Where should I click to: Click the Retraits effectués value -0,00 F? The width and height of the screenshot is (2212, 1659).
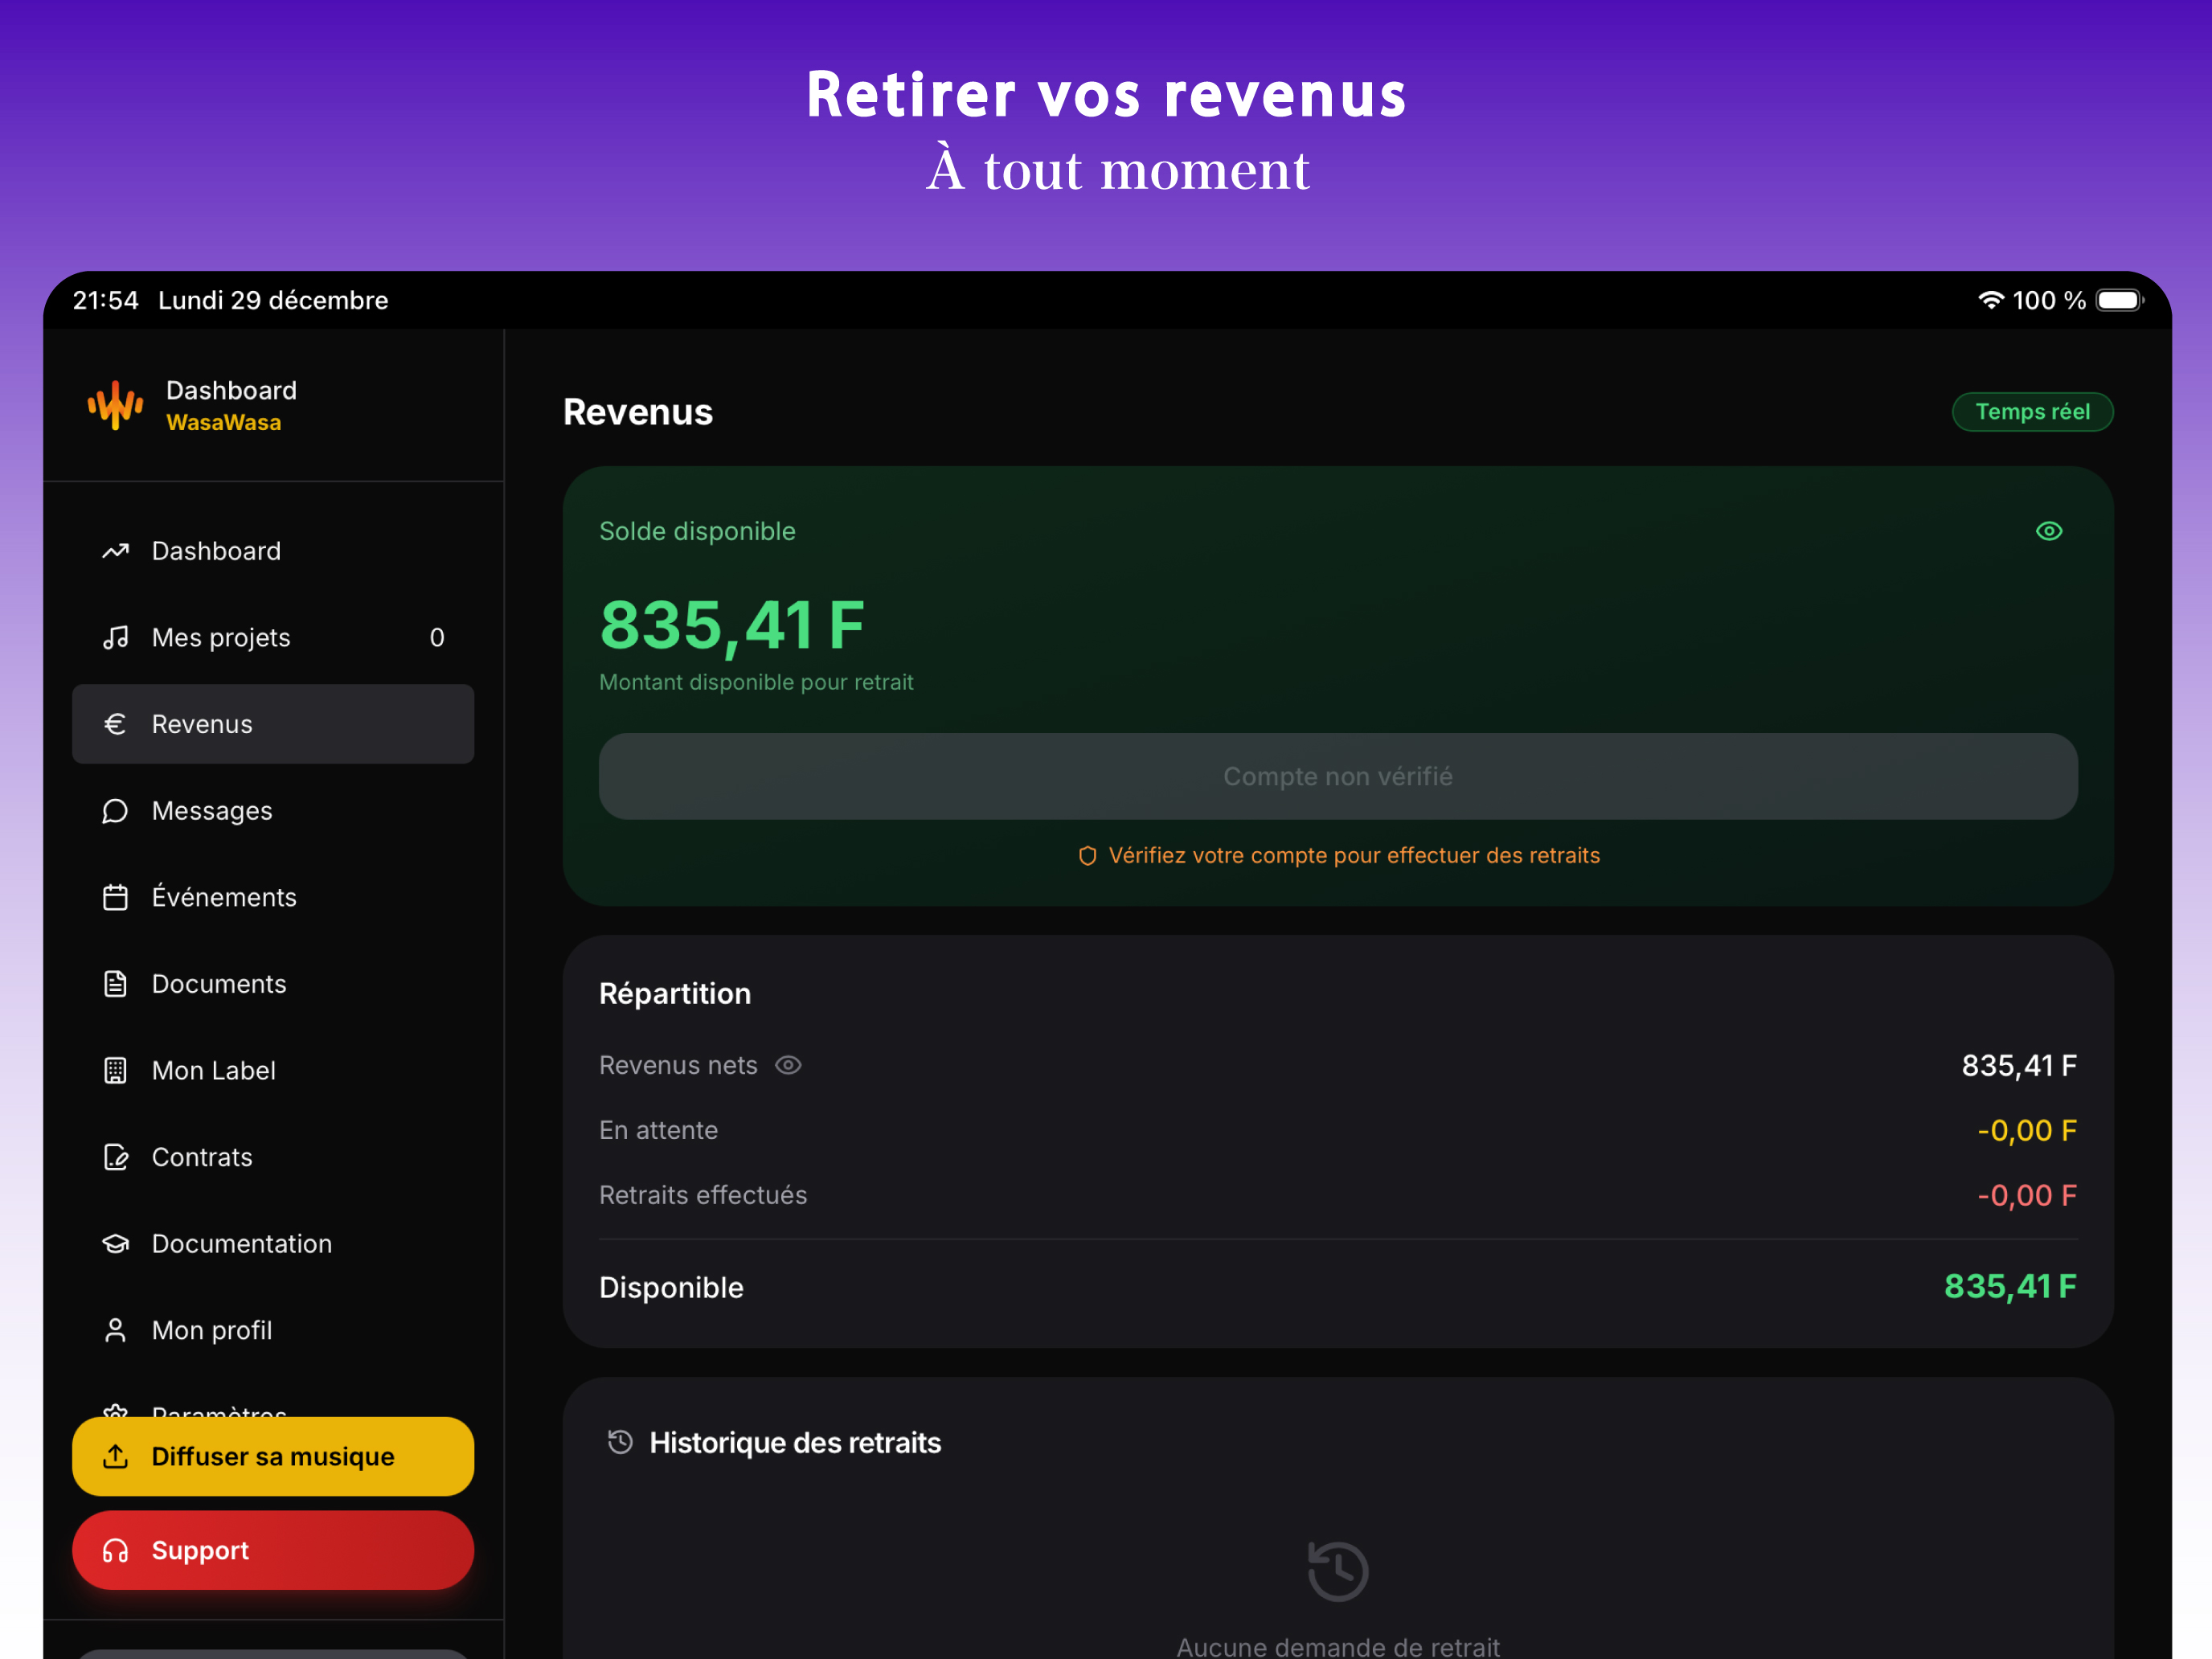click(x=2027, y=1196)
